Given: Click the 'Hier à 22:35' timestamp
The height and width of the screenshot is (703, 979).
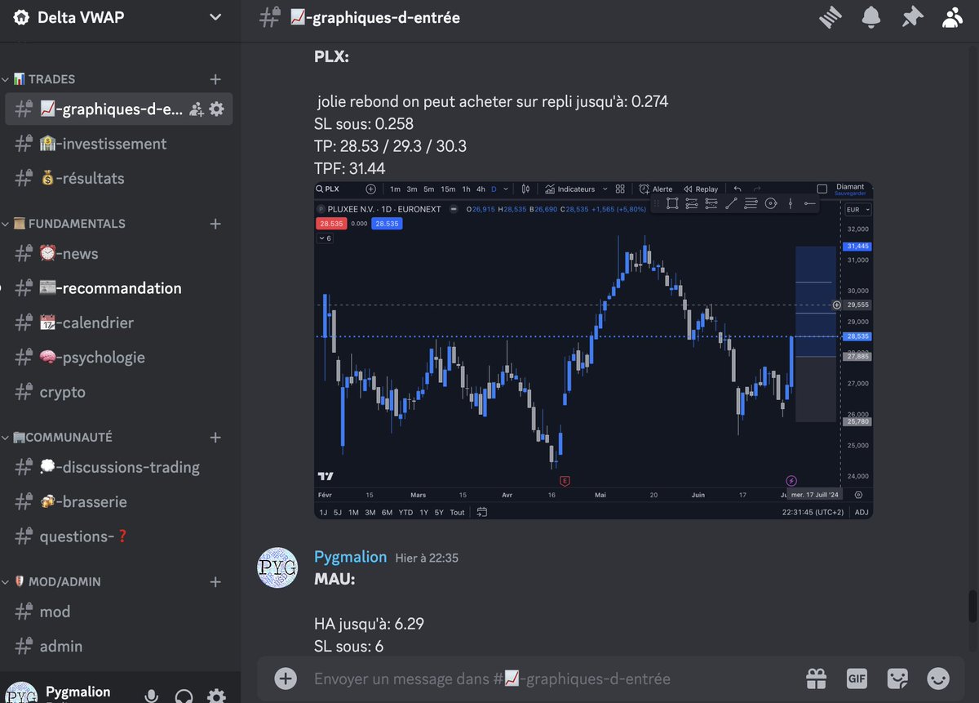Looking at the screenshot, I should tap(427, 558).
